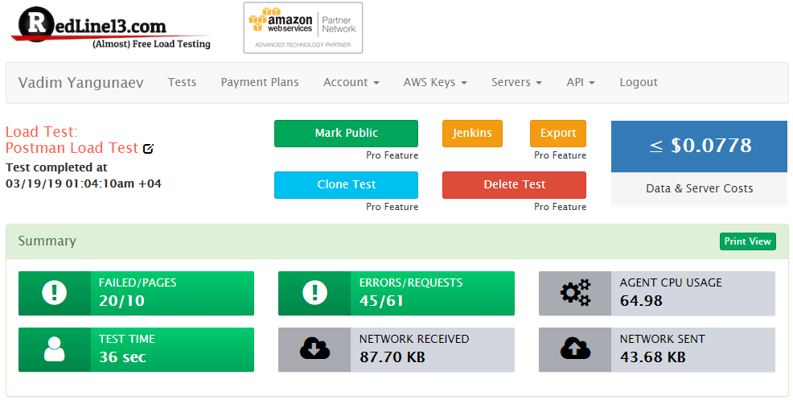Click Pro Feature label under Clone Test

click(392, 207)
